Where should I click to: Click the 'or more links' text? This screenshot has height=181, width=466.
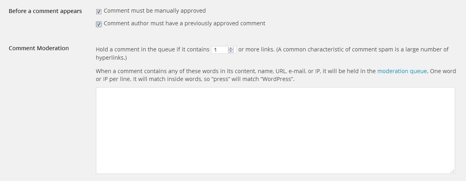(x=256, y=49)
